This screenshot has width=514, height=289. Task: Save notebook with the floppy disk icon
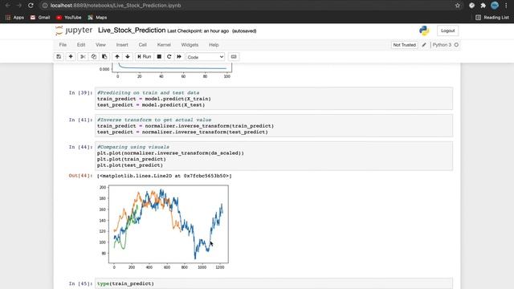click(x=59, y=57)
